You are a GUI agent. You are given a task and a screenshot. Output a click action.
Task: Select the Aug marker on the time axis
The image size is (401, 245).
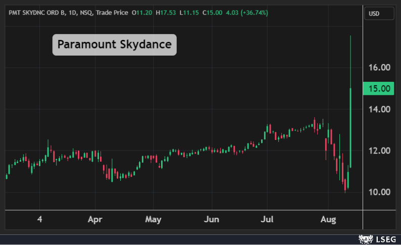(x=328, y=220)
